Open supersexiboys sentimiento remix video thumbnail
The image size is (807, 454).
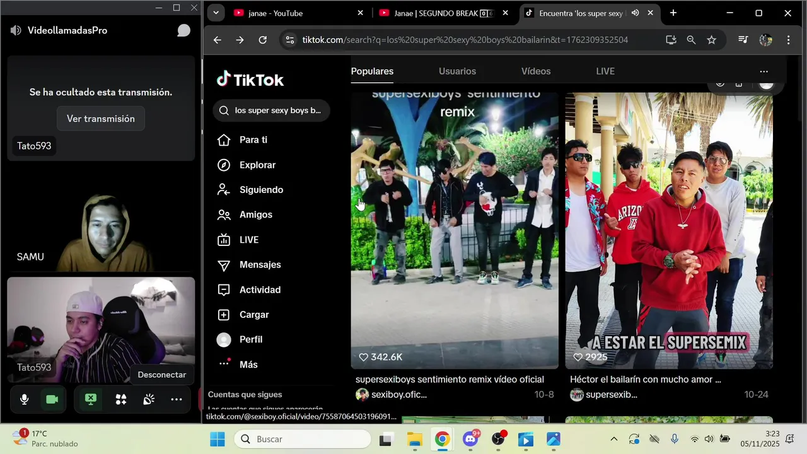pyautogui.click(x=455, y=230)
